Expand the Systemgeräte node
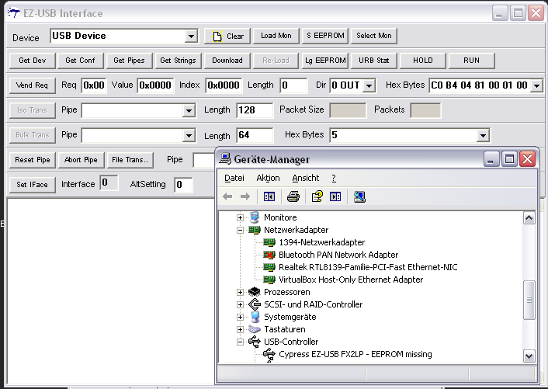This screenshot has width=548, height=389. [x=240, y=317]
